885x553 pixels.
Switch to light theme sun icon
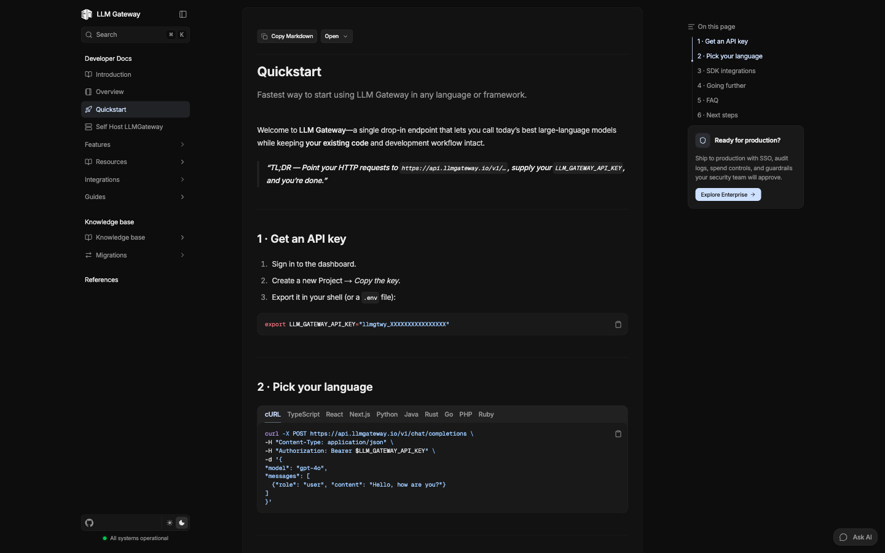tap(170, 523)
